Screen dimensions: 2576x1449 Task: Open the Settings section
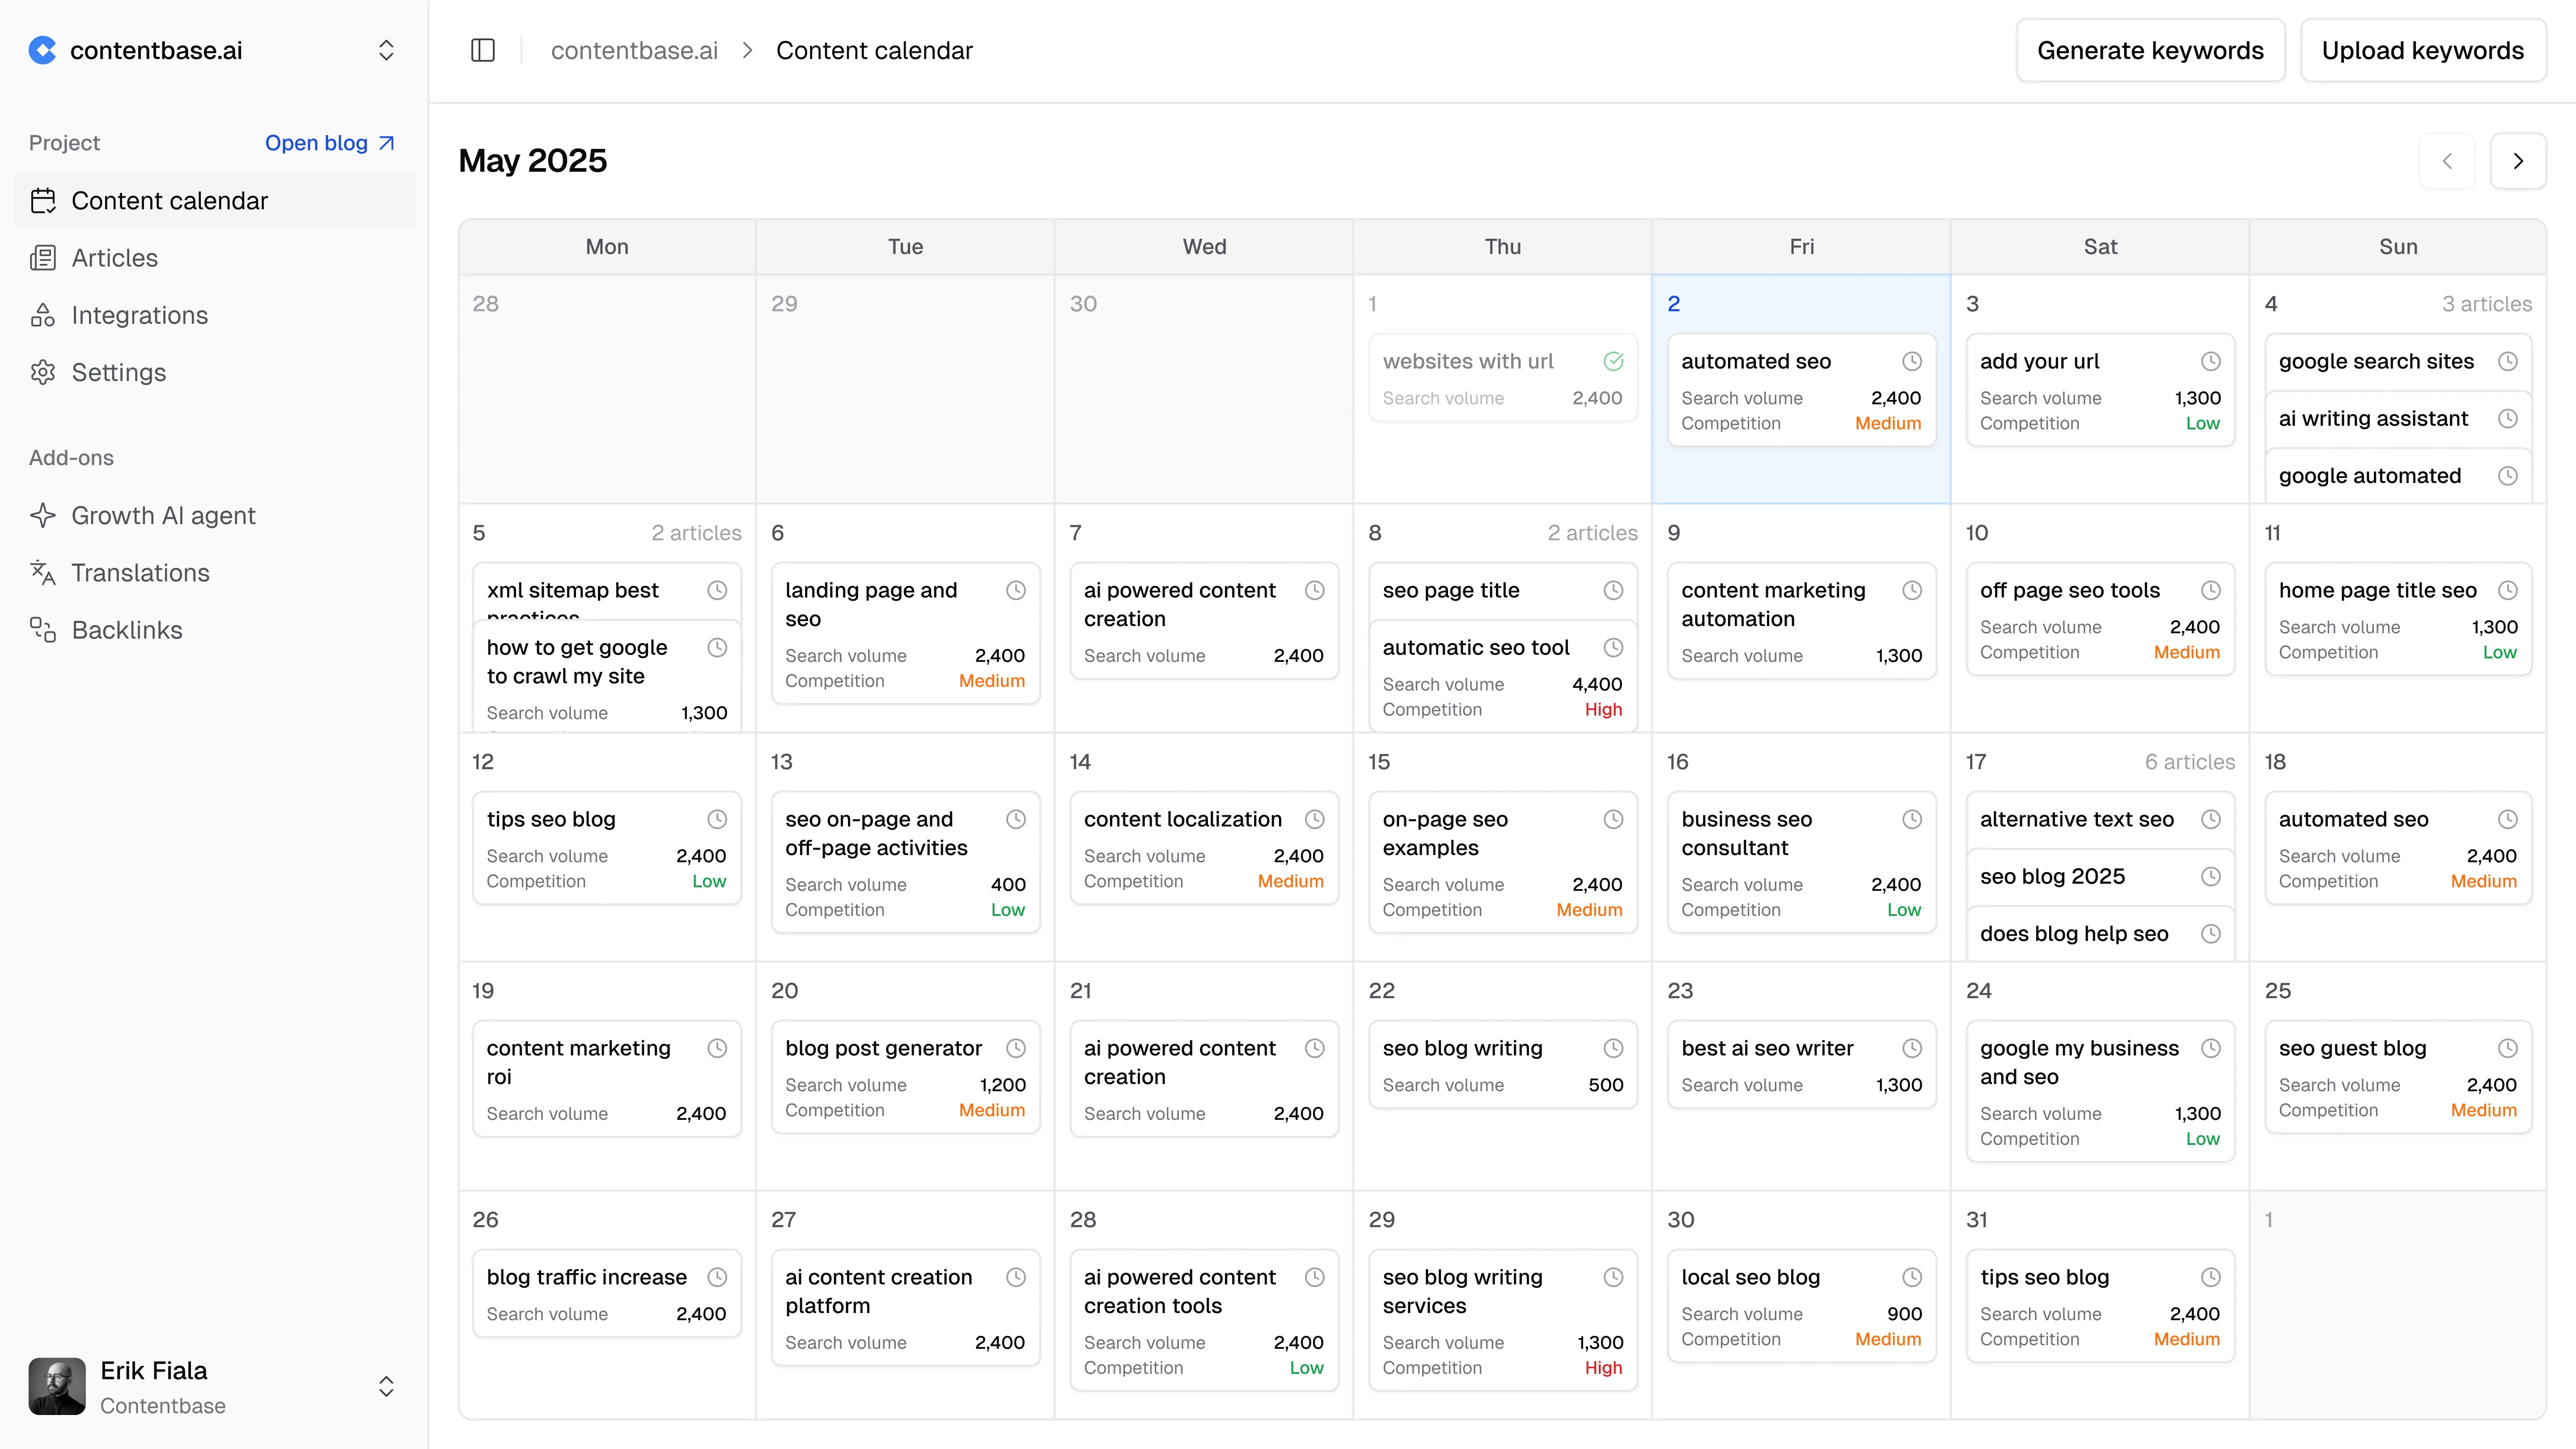118,372
